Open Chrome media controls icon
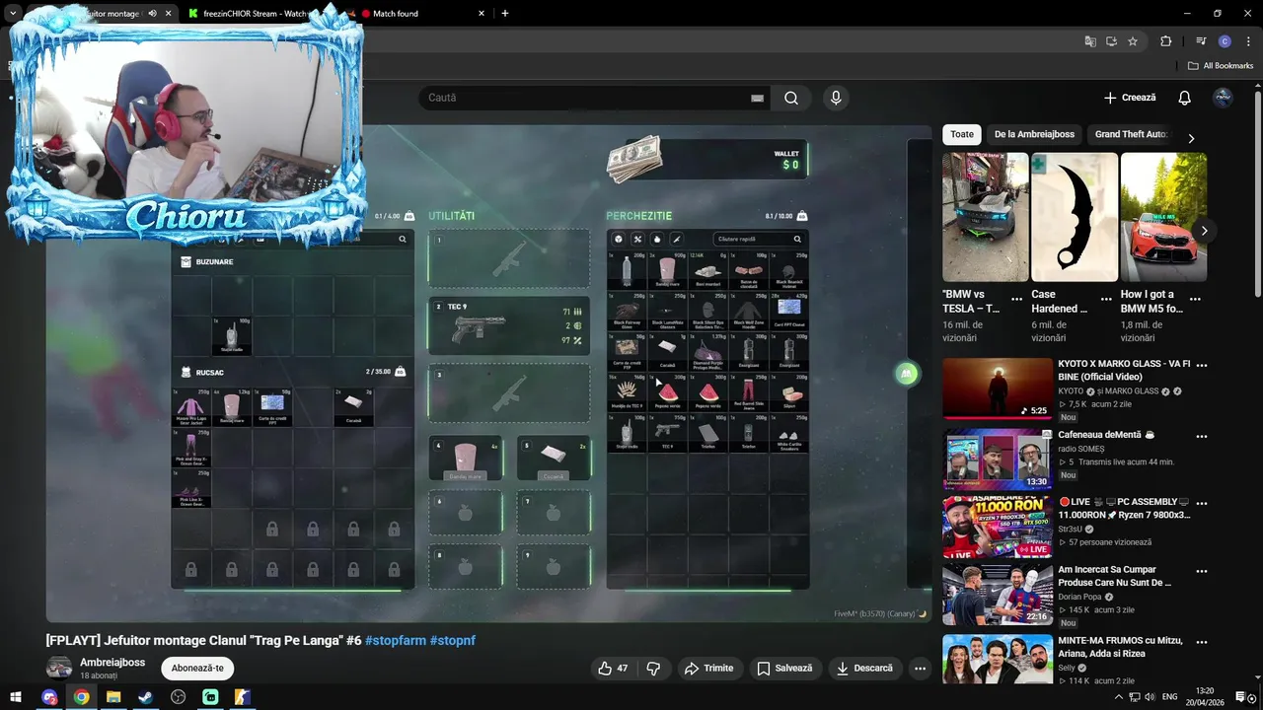 coord(1201,41)
